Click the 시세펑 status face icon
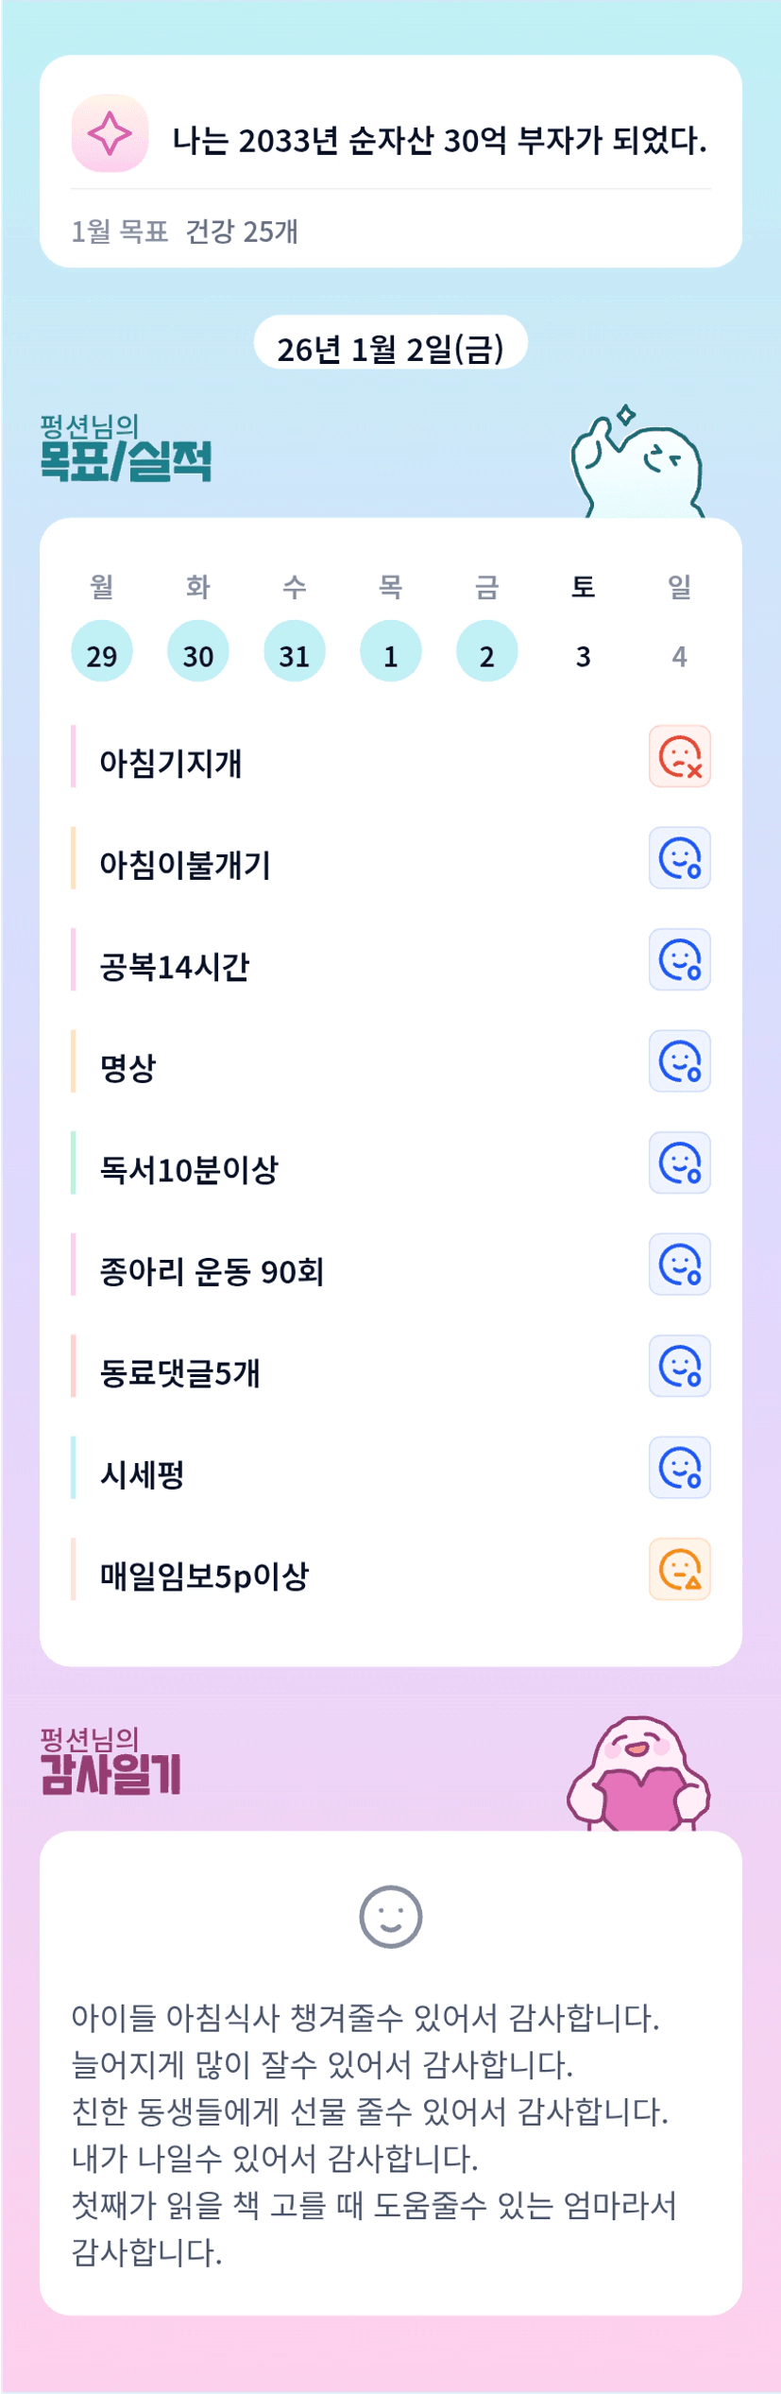This screenshot has width=781, height=2394. tap(679, 1468)
